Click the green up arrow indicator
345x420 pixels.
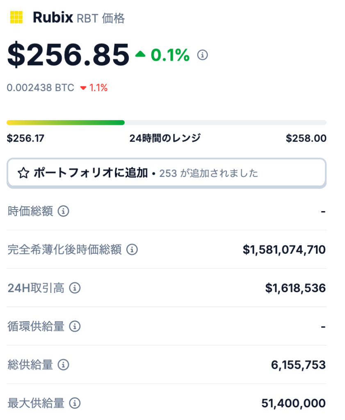coord(140,54)
